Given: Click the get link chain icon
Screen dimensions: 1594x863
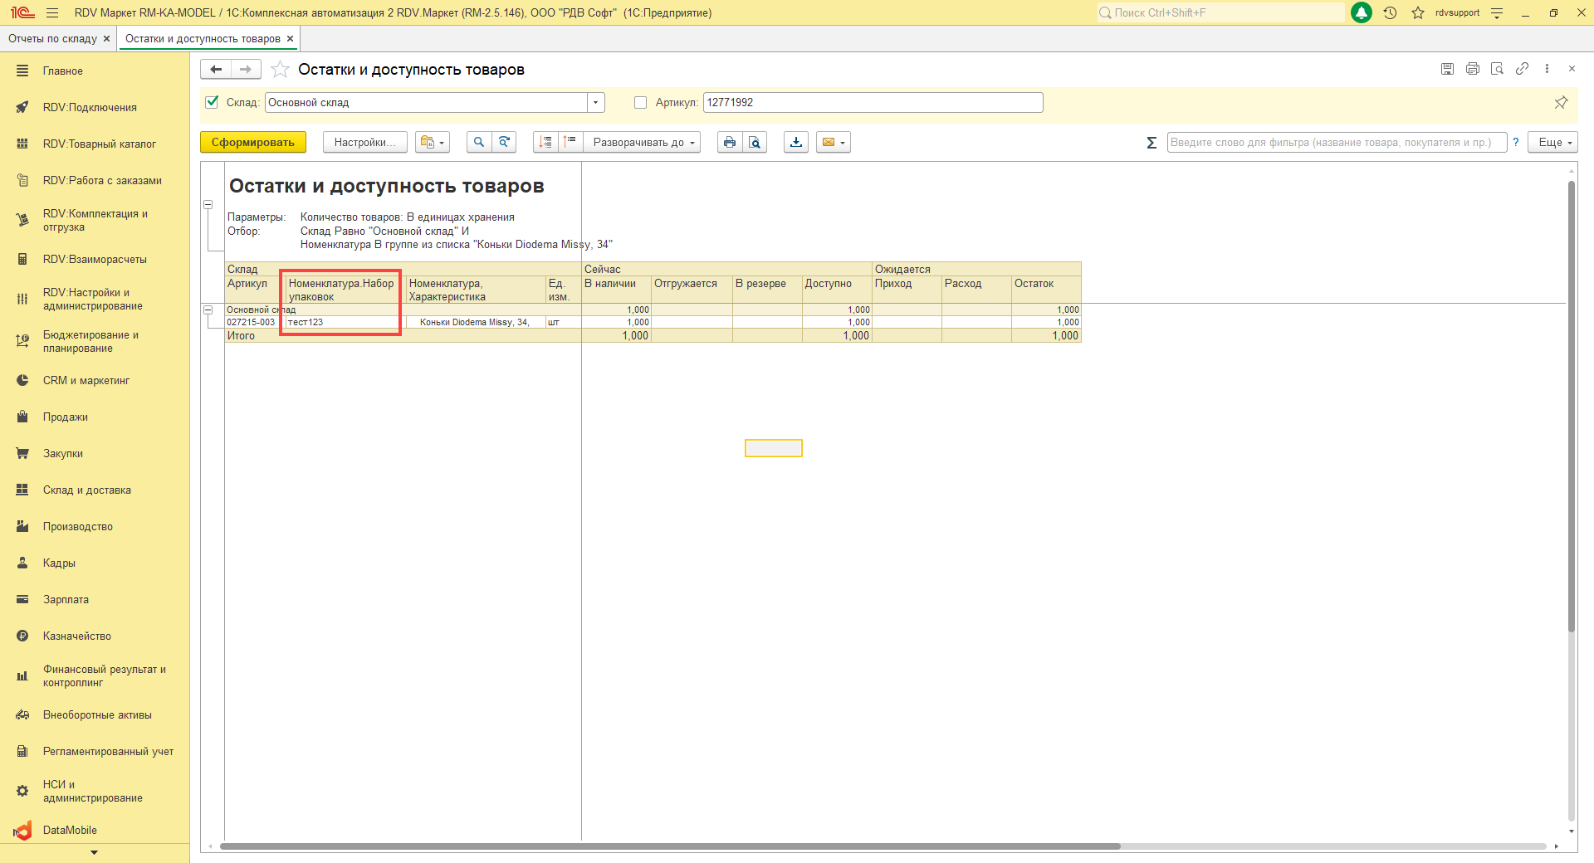Looking at the screenshot, I should [x=1522, y=69].
